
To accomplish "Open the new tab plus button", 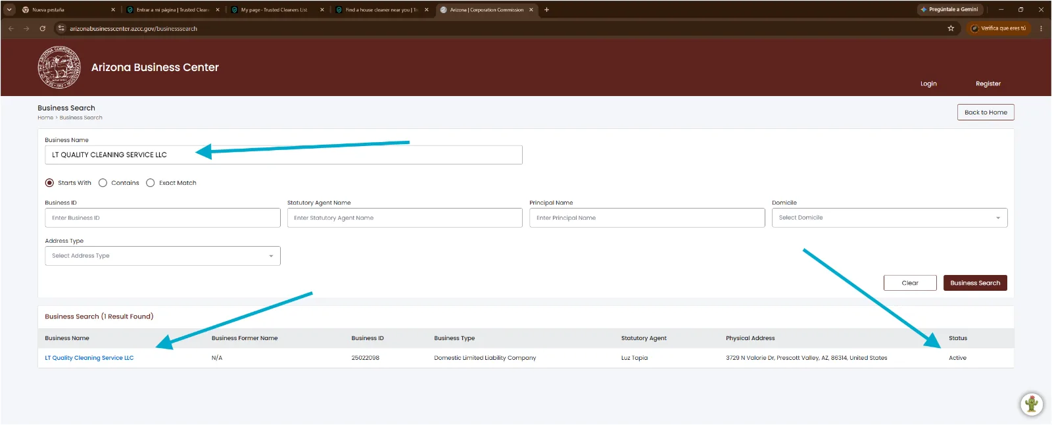I will pyautogui.click(x=546, y=10).
